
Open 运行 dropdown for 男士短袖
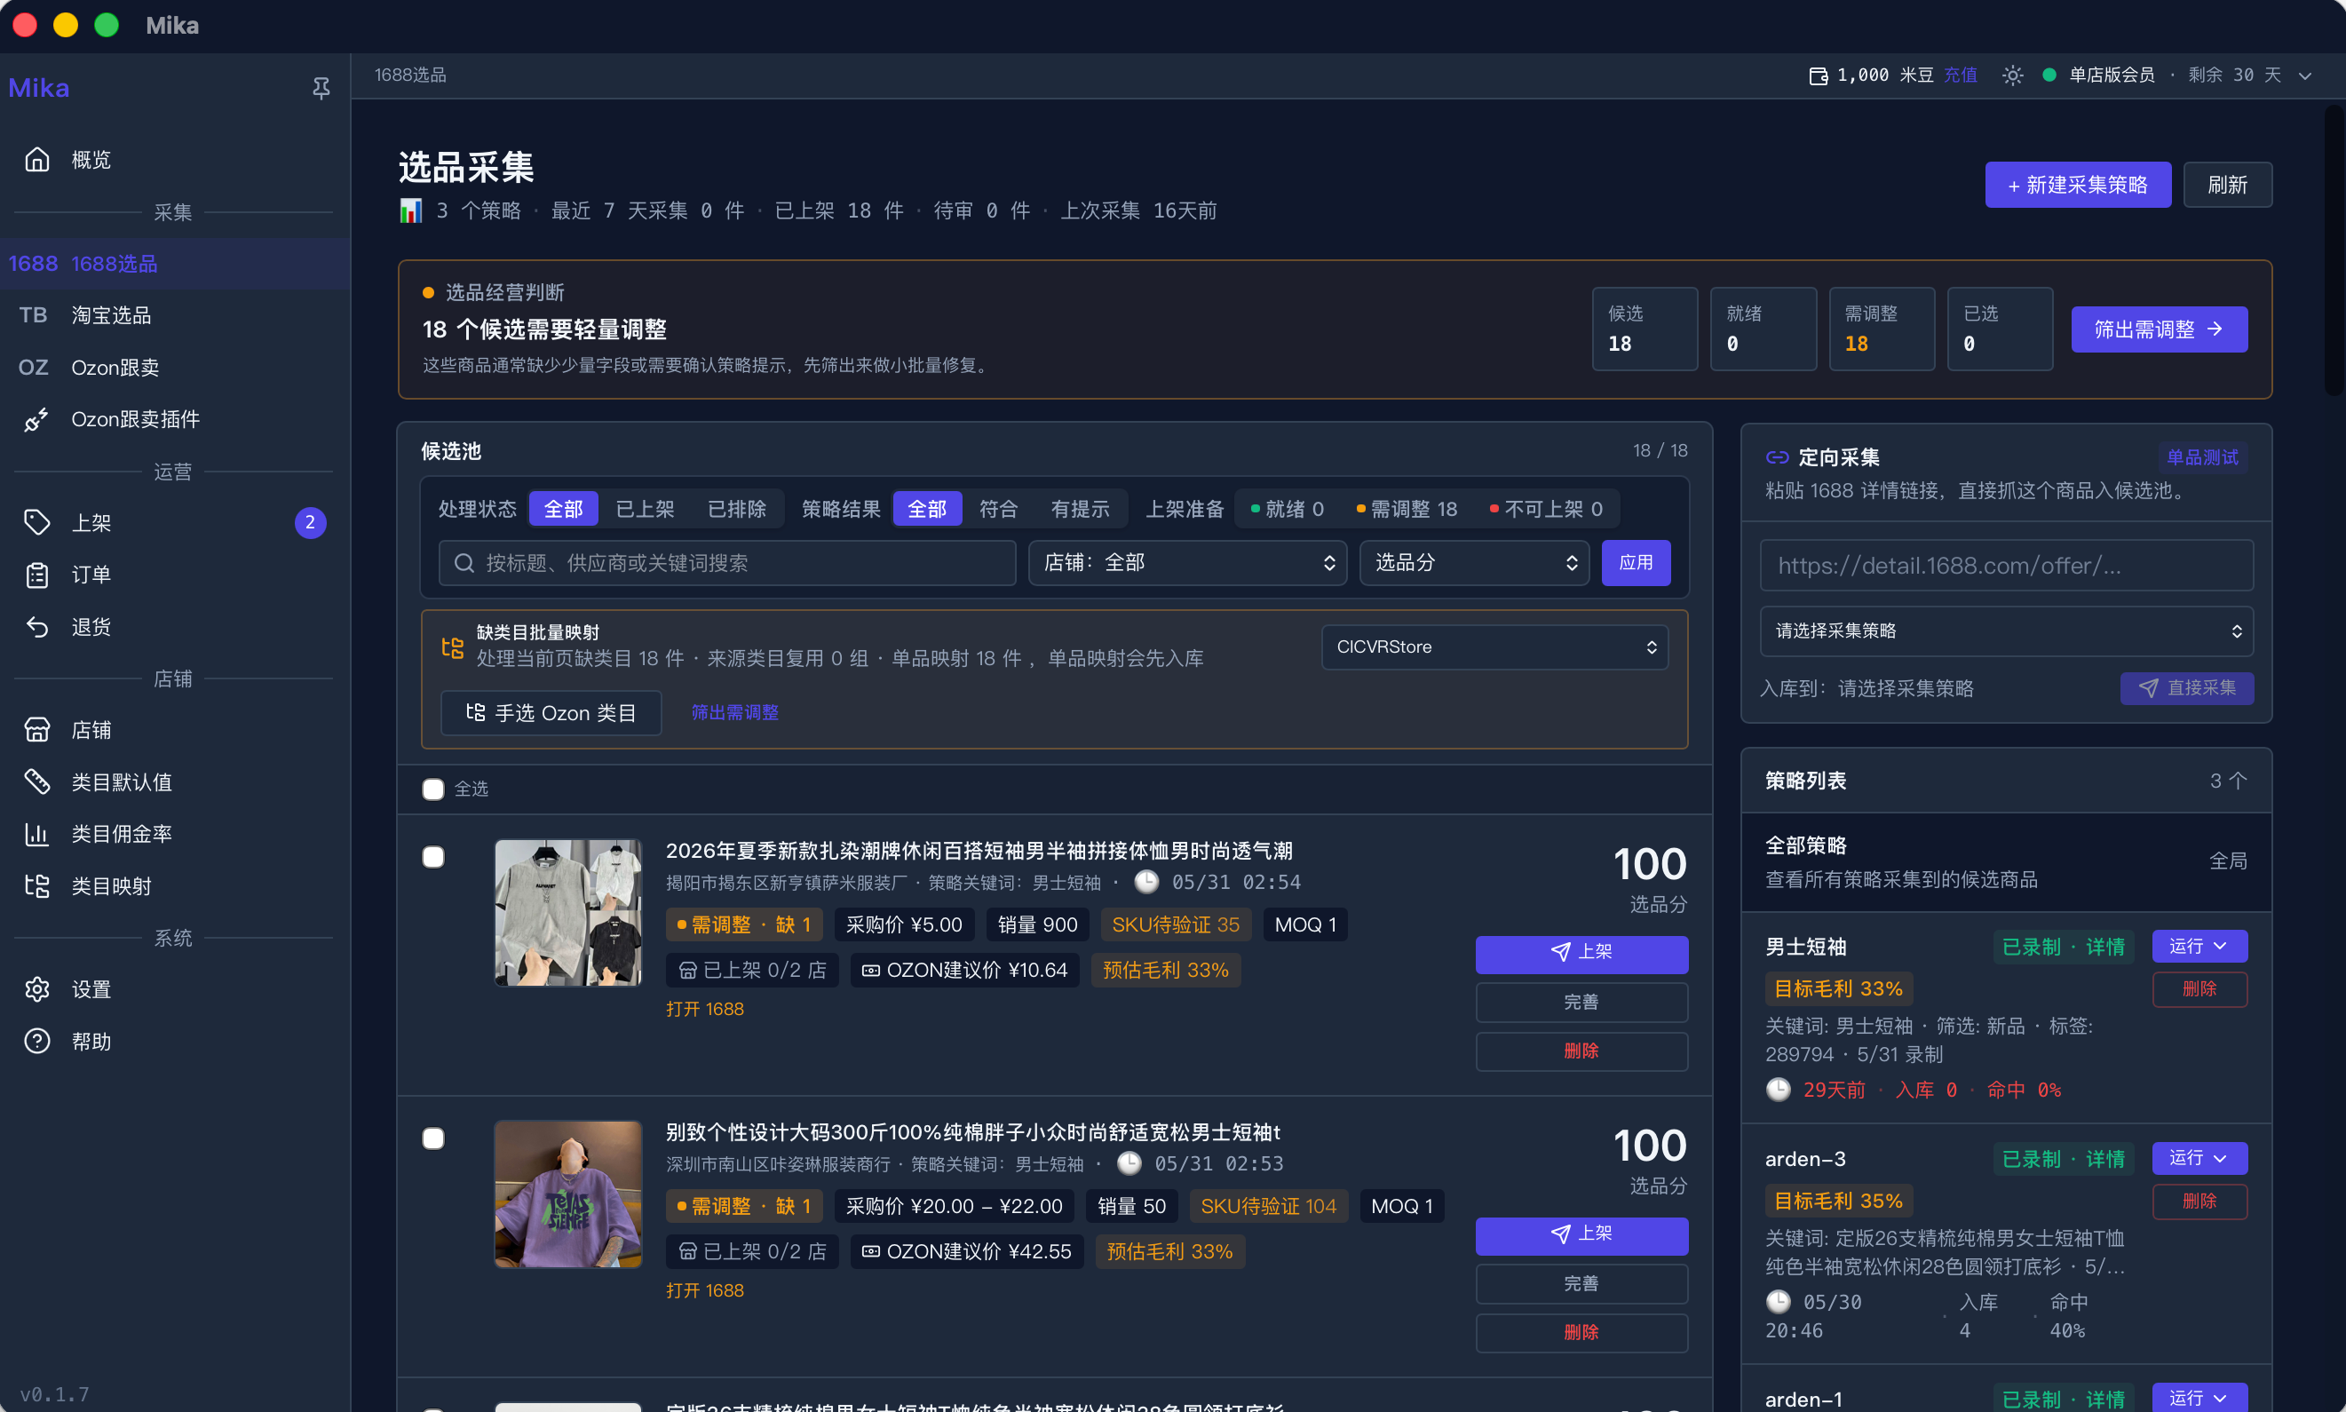2199,947
